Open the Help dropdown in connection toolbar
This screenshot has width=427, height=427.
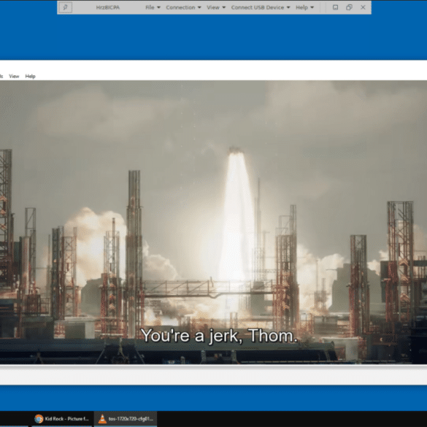[x=304, y=7]
